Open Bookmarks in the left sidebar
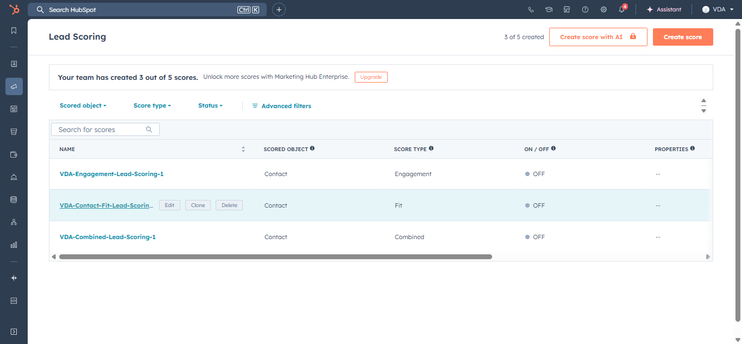Screen dimensions: 742x344 coord(14,30)
